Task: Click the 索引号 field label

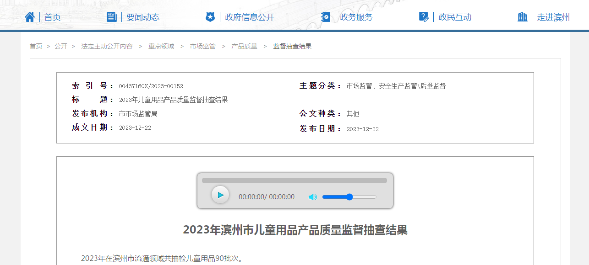Action: point(93,86)
